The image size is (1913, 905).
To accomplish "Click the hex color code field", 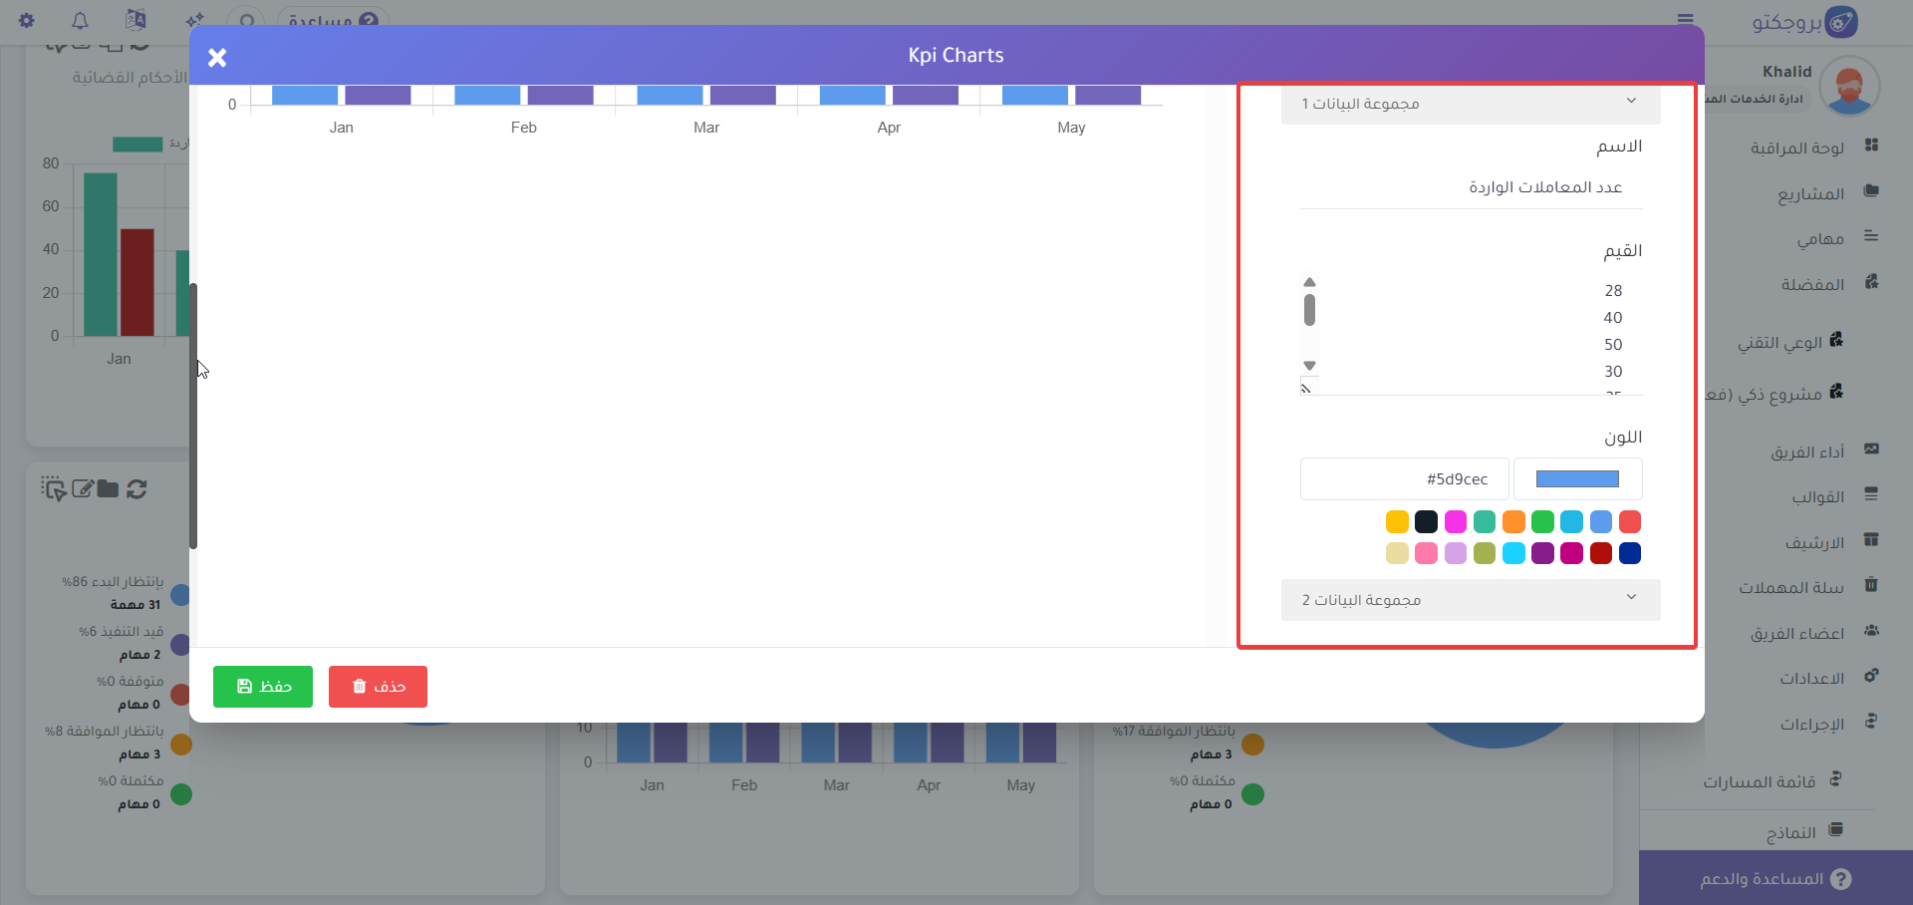I will [1404, 479].
